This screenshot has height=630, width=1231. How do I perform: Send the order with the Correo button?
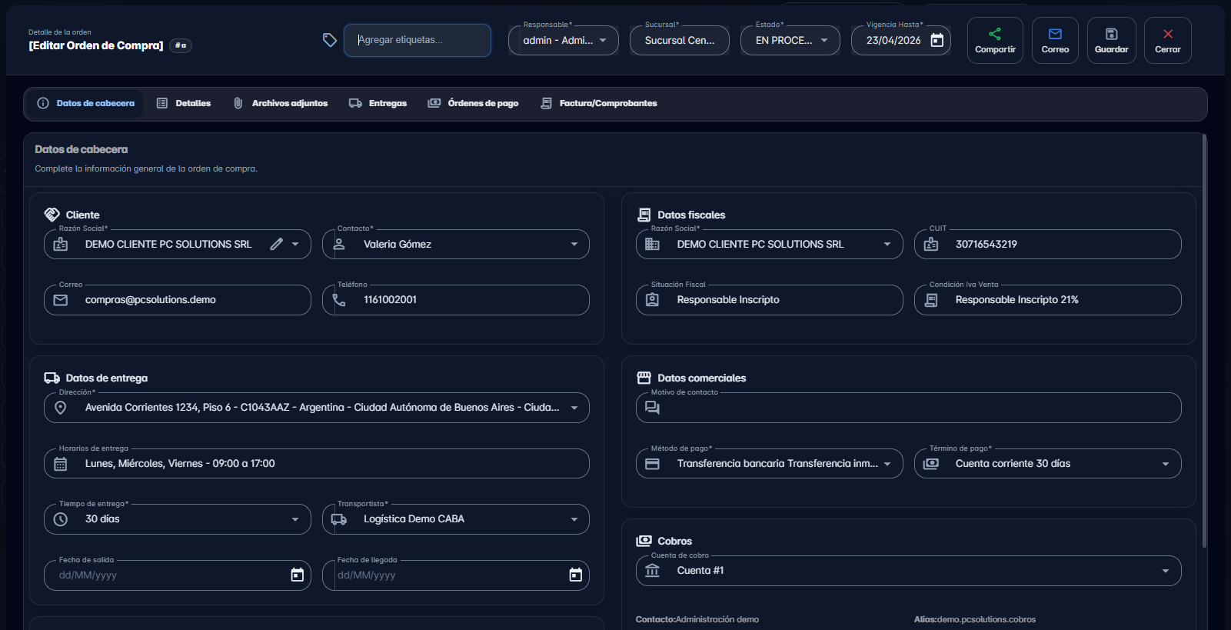[x=1055, y=40]
